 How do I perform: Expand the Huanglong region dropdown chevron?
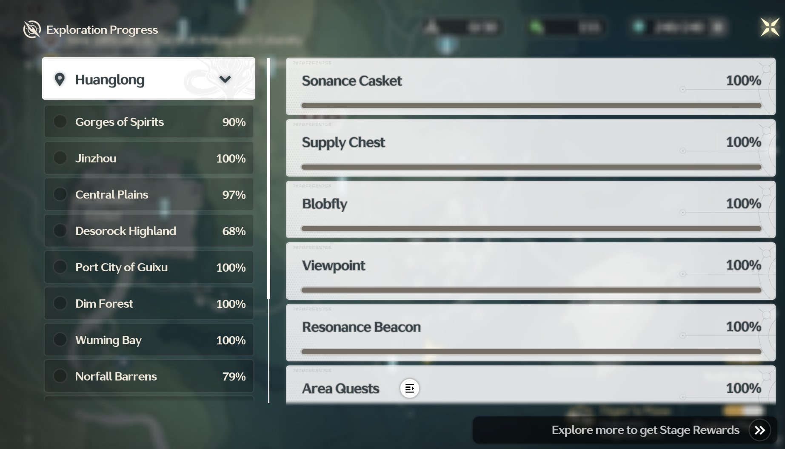(225, 79)
